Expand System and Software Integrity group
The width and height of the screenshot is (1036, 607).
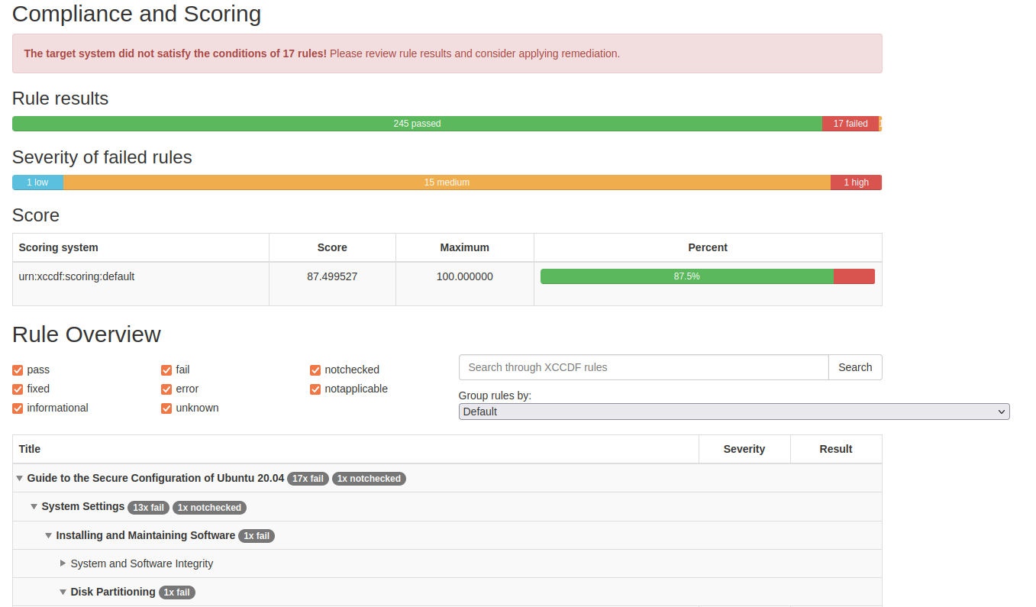tap(63, 563)
